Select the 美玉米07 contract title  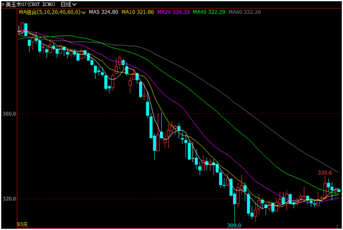point(30,4)
